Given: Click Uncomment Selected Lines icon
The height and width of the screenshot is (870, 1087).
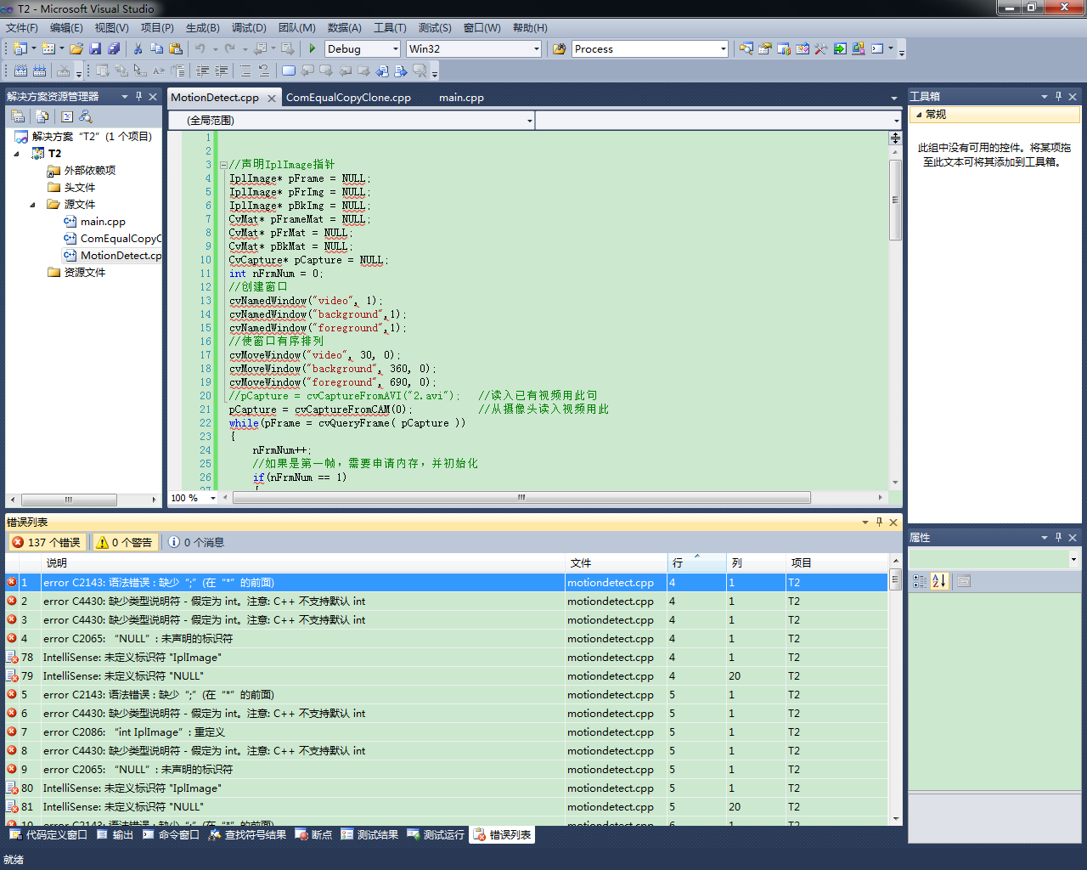Looking at the screenshot, I should 264,71.
